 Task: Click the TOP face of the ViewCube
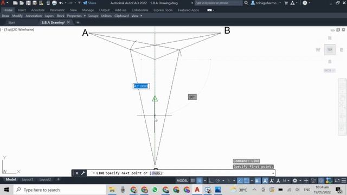point(330,49)
